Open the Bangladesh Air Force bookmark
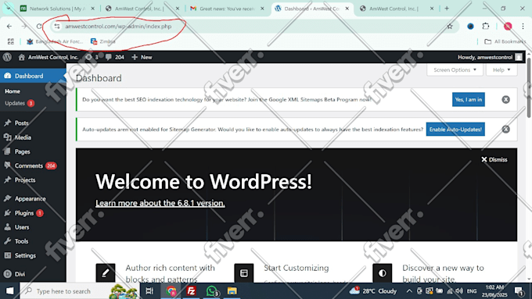The height and width of the screenshot is (299, 532). [x=55, y=41]
